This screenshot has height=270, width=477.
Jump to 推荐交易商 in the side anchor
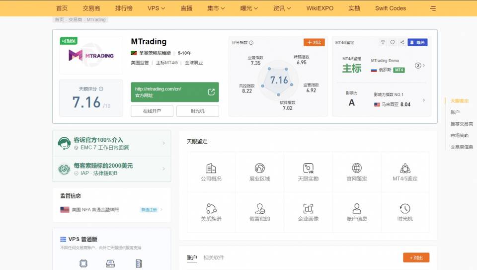(462, 124)
